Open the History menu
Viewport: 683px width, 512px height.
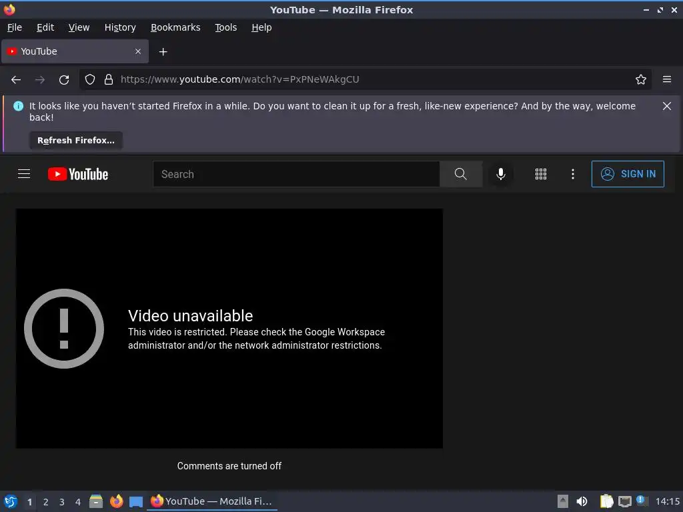coord(120,27)
